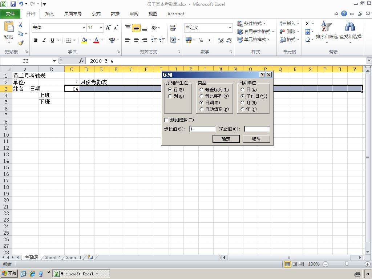Select 日 (Day) date unit radio
The image size is (372, 279).
[242, 90]
